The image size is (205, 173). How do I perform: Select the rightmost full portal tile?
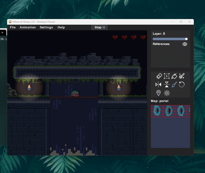coord(181,111)
